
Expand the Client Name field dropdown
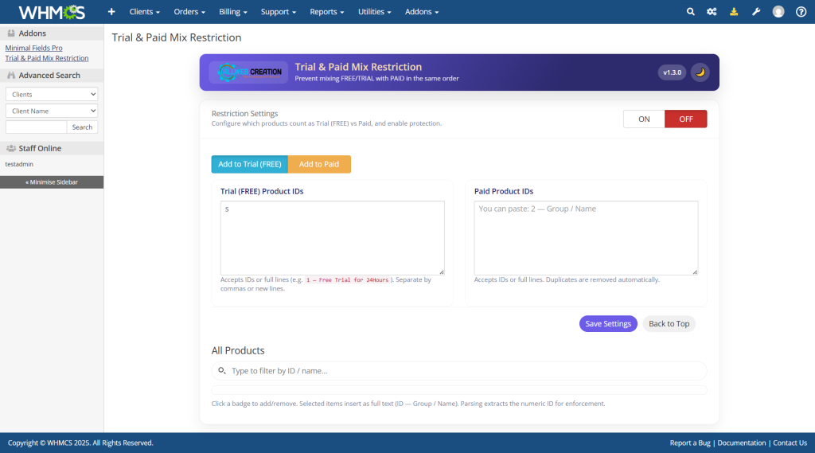[x=52, y=111]
